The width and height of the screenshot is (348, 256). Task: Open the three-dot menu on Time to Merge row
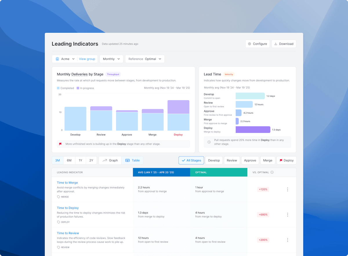tap(287, 189)
